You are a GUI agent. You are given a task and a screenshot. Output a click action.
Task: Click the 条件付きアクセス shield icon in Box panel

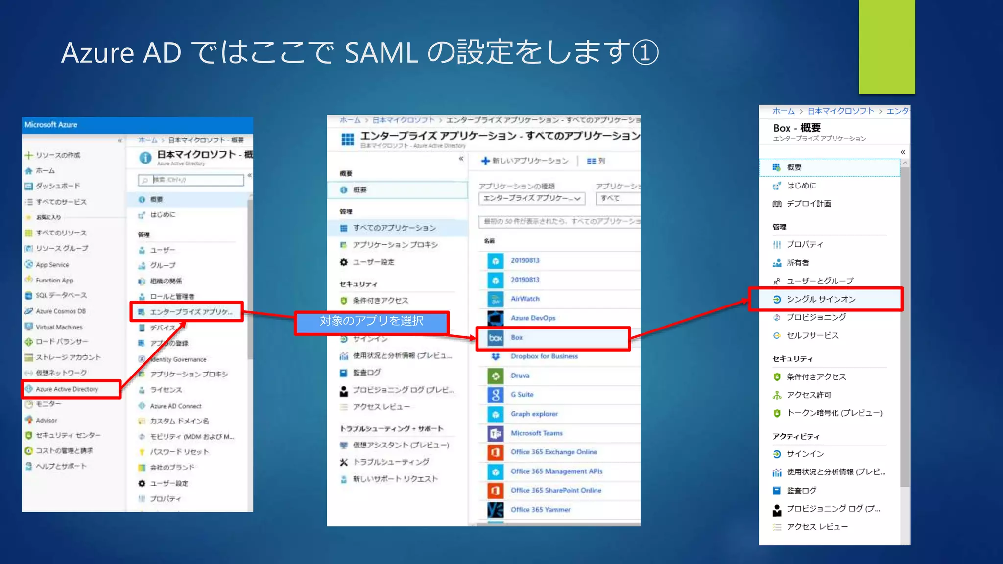point(777,377)
